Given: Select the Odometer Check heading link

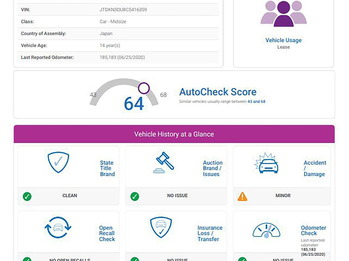Looking at the screenshot, I should point(313,230).
